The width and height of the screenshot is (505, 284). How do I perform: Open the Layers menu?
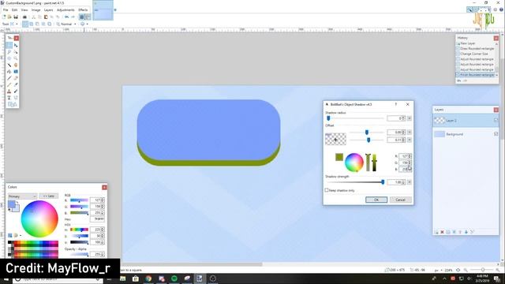(48, 9)
